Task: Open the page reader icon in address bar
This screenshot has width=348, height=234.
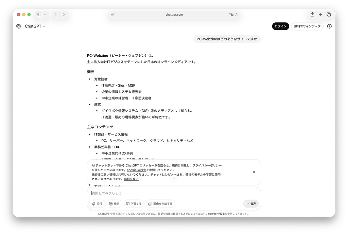Action: [112, 15]
